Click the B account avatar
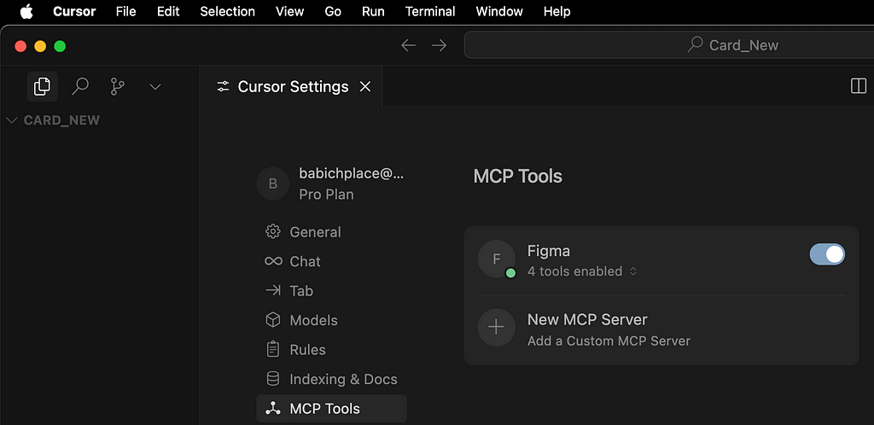This screenshot has height=425, width=874. point(272,183)
